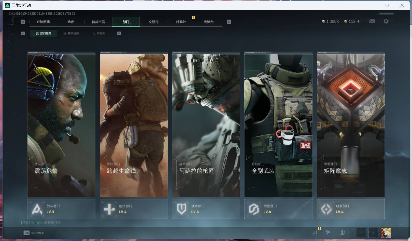The width and height of the screenshot is (412, 241).
Task: Open the 军需处 sub-tab
Action: [99, 33]
